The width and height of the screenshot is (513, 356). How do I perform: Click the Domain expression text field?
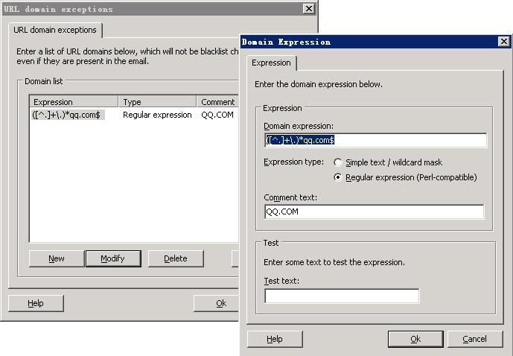[375, 140]
